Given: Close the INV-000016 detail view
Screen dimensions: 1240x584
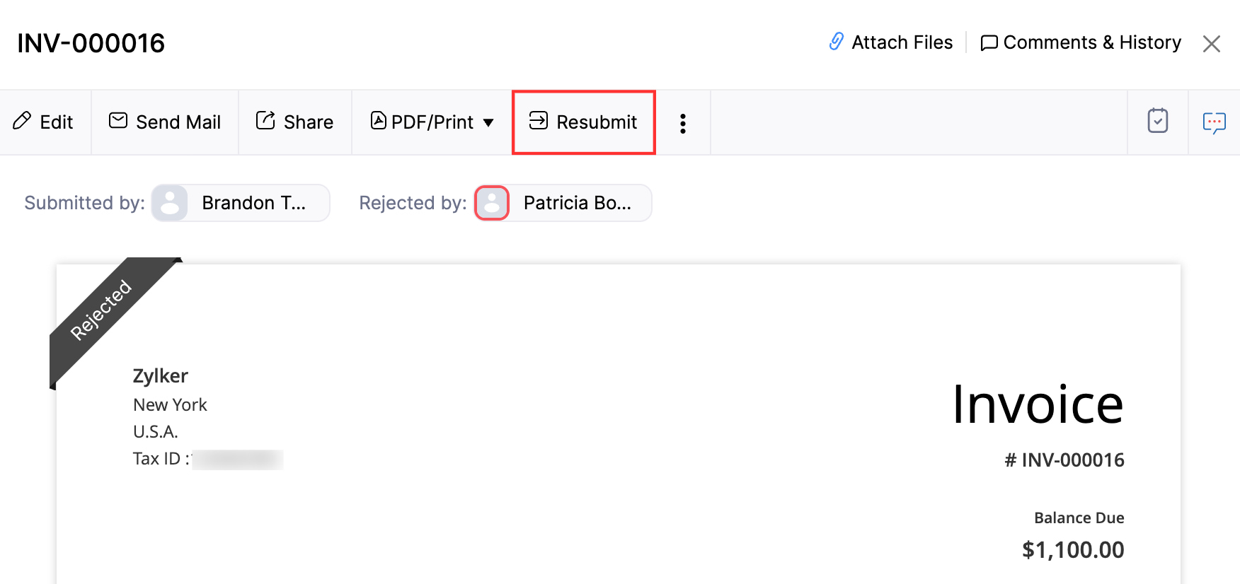Looking at the screenshot, I should [x=1212, y=43].
